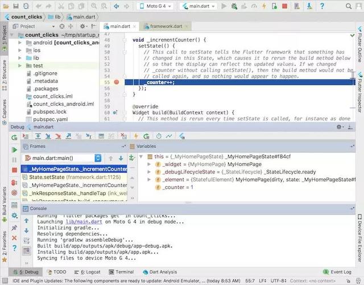This screenshot has height=285, width=364.
Task: Click the lib/main.dart link in Console
Action: (x=84, y=222)
